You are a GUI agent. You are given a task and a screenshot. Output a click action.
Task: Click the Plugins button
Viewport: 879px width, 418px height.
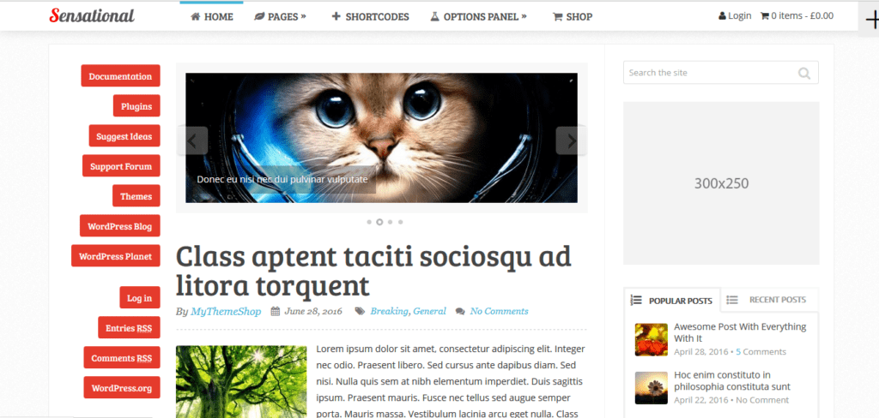pos(136,105)
